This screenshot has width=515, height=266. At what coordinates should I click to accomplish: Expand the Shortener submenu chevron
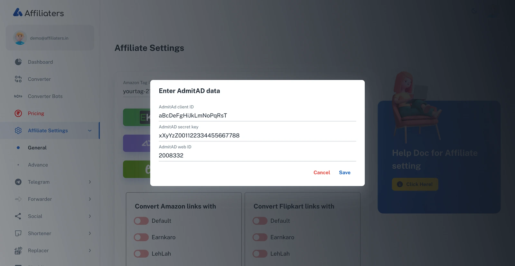tap(90, 233)
